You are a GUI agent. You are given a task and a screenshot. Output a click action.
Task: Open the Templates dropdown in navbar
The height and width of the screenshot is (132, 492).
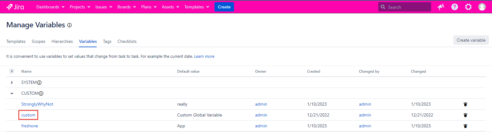pos(196,7)
